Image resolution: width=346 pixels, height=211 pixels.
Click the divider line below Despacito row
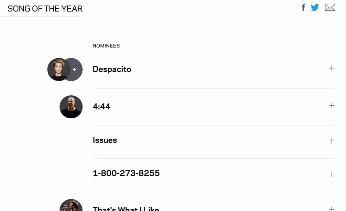pyautogui.click(x=214, y=88)
